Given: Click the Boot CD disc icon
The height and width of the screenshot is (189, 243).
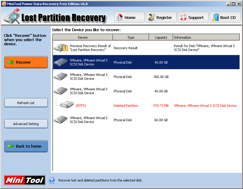Looking at the screenshot, I should (215, 17).
